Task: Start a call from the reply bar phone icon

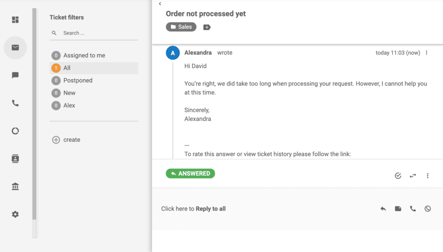Action: tap(412, 208)
